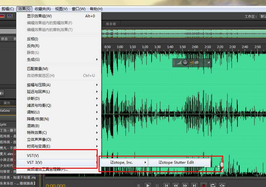
Task: Click the Rewind transport button
Action: coord(176,185)
